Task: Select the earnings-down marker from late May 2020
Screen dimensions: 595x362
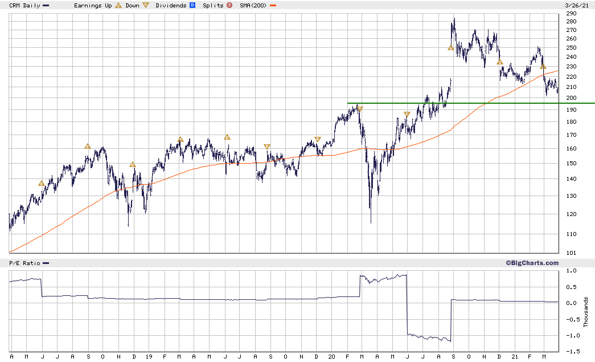Action: click(x=407, y=114)
